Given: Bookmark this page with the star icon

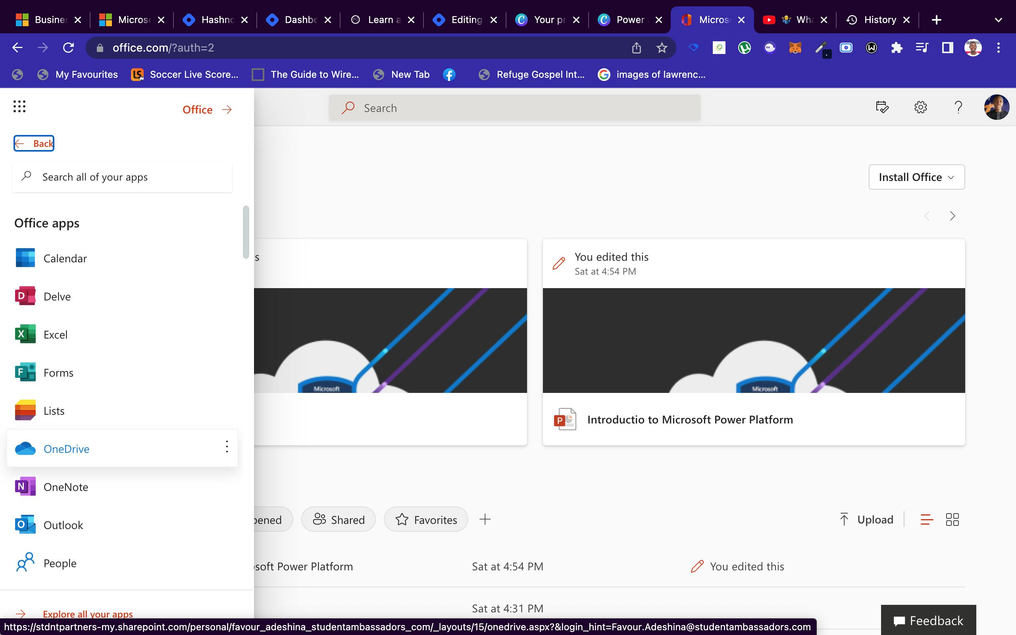Looking at the screenshot, I should coord(662,48).
